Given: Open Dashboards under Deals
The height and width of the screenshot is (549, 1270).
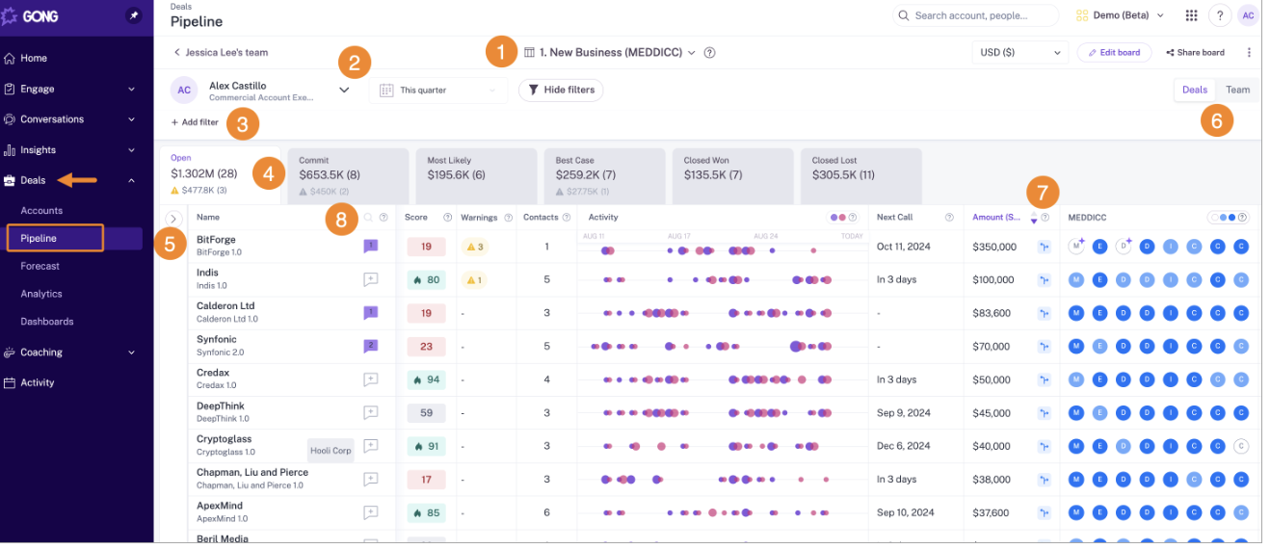Looking at the screenshot, I should (x=47, y=322).
